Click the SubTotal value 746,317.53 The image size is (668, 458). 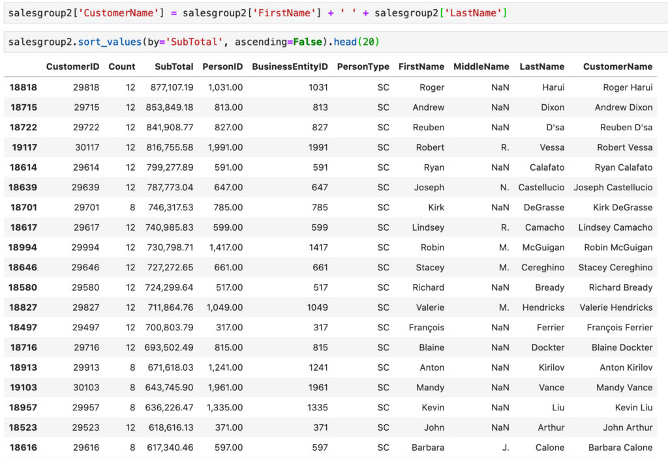[170, 207]
